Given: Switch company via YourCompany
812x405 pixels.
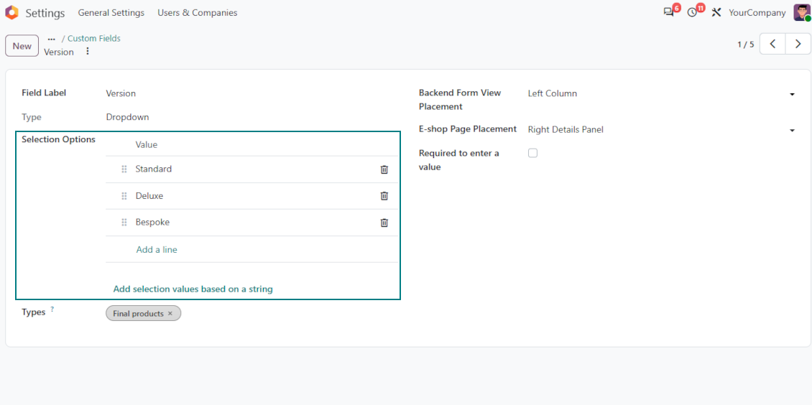Looking at the screenshot, I should [757, 12].
